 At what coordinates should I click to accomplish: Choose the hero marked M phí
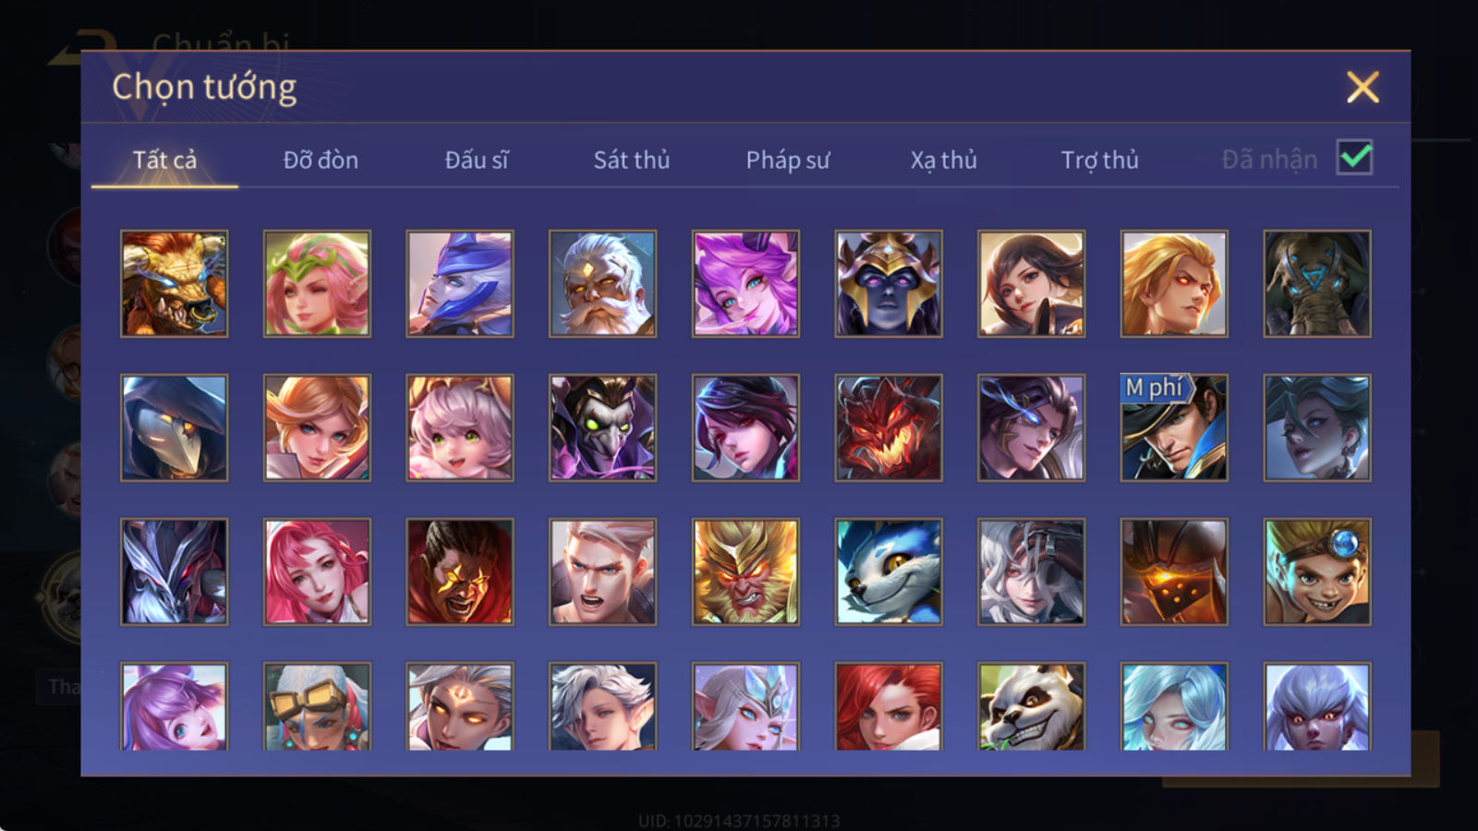click(x=1174, y=428)
